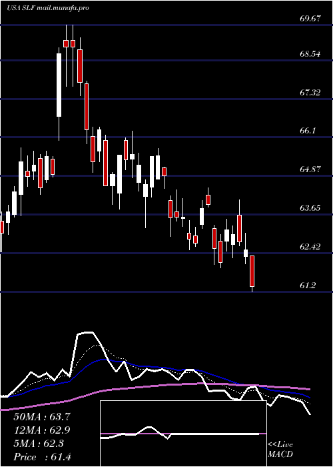The height and width of the screenshot is (467, 333).
Task: Click the '50MA : 63.7' readout
Action: (x=42, y=417)
